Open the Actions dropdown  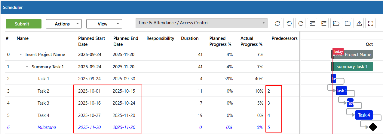(x=64, y=24)
